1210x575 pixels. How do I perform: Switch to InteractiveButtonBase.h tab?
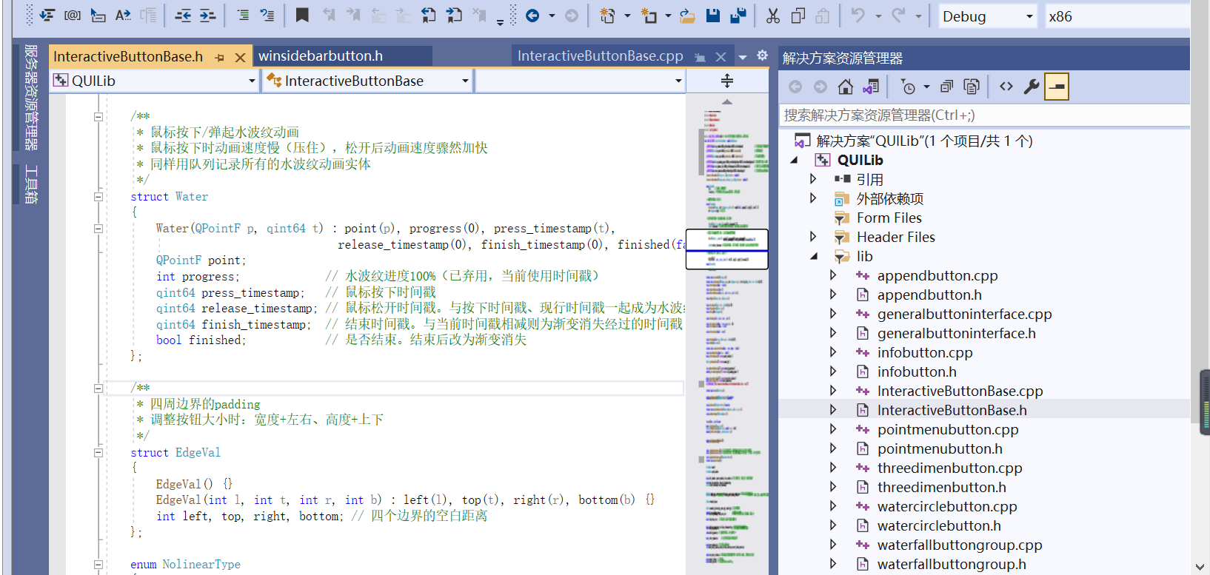(128, 57)
